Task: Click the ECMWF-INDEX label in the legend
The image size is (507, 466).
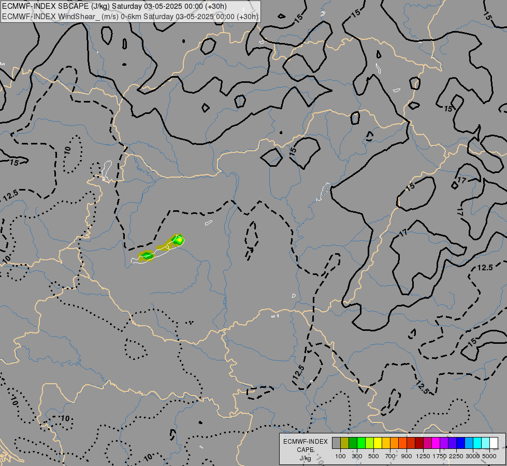Action: pyautogui.click(x=306, y=442)
